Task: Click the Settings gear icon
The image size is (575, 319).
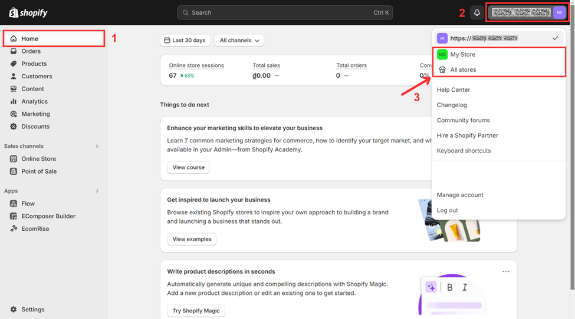Action: point(14,310)
